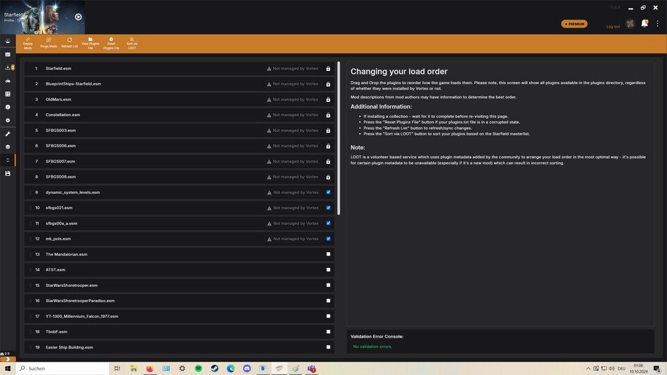Open the Settings gear in sidebar
Viewport: 667px width, 375px height.
click(x=8, y=120)
